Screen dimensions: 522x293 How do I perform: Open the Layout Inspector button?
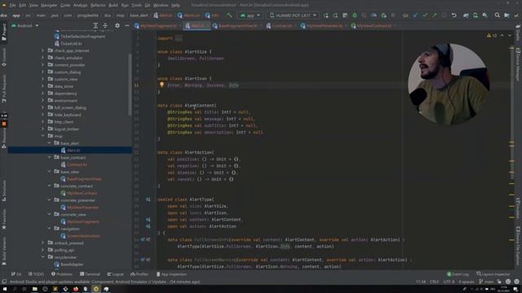pos(493,274)
